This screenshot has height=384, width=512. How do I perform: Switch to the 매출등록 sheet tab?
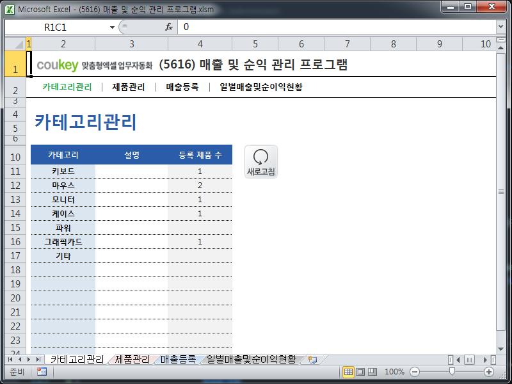pyautogui.click(x=178, y=360)
